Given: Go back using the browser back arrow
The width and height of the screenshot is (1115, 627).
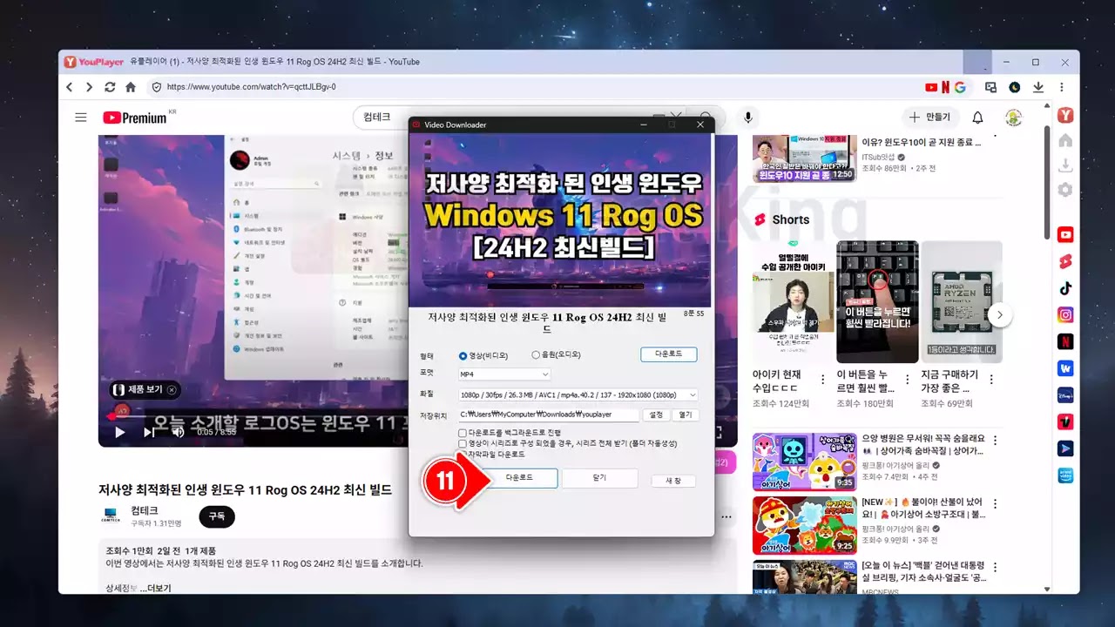Looking at the screenshot, I should (70, 87).
